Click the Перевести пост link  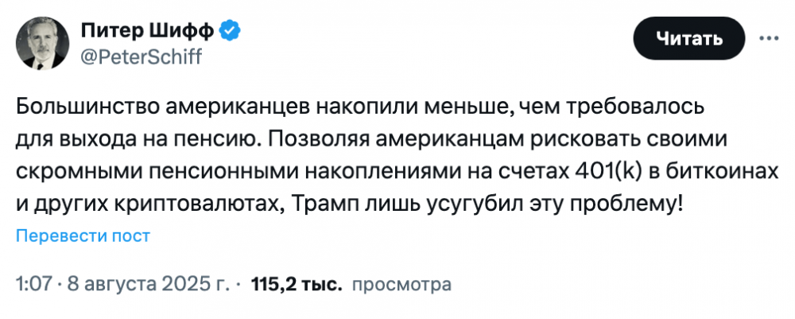click(83, 236)
